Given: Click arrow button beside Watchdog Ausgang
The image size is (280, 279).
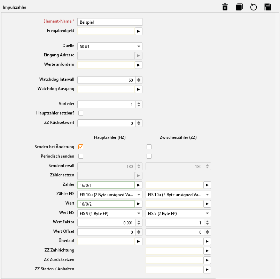Looking at the screenshot, I should coord(139,89).
